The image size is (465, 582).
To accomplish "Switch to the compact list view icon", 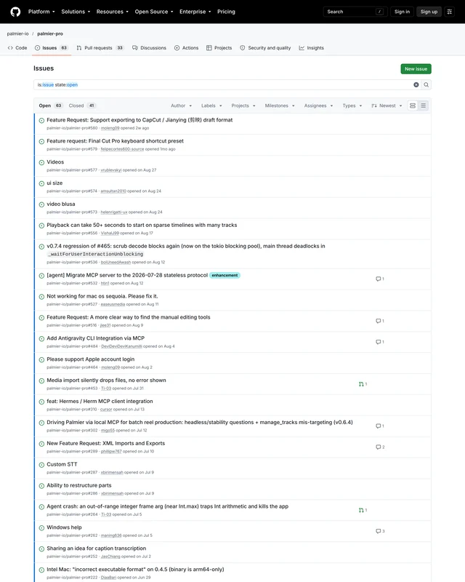I will pyautogui.click(x=423, y=105).
